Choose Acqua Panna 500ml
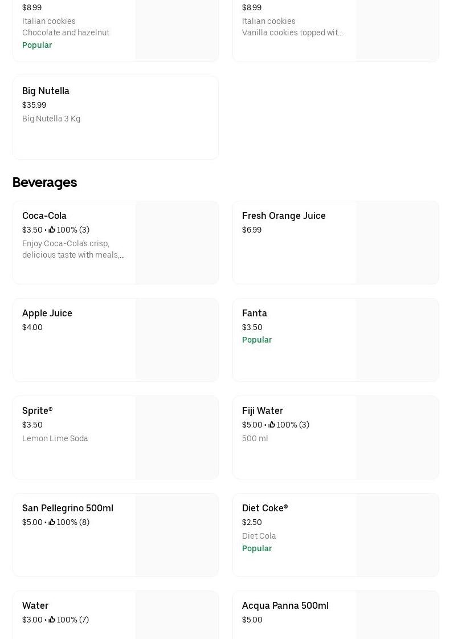 285,605
